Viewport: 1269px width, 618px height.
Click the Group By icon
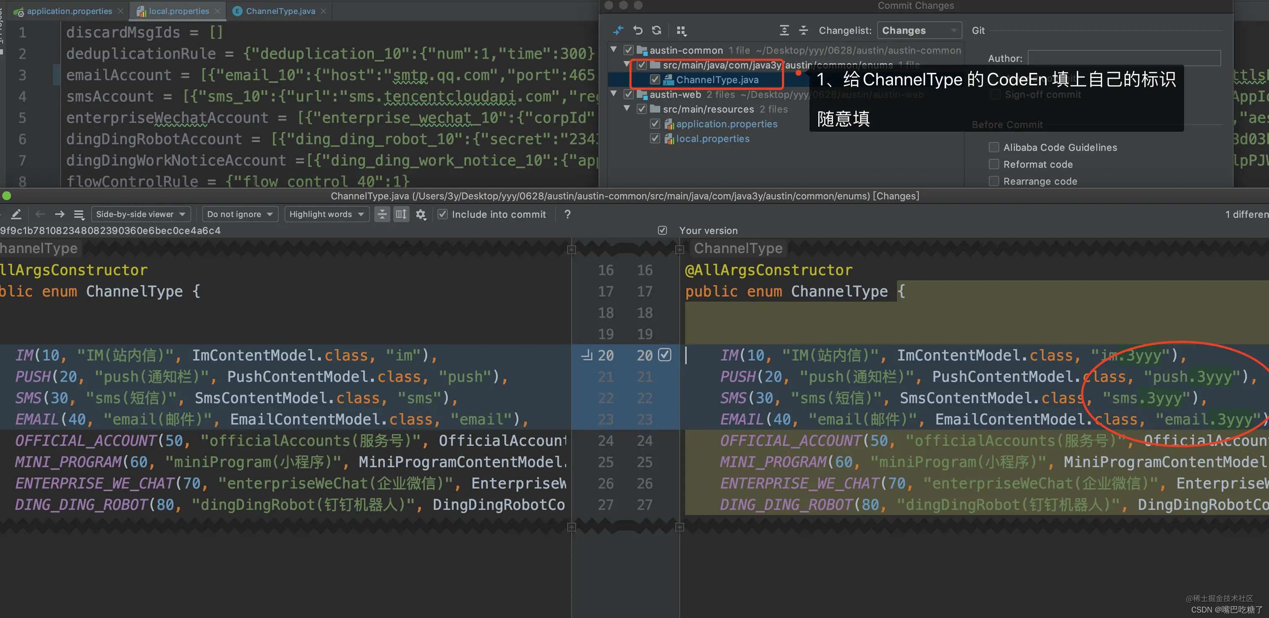[681, 31]
